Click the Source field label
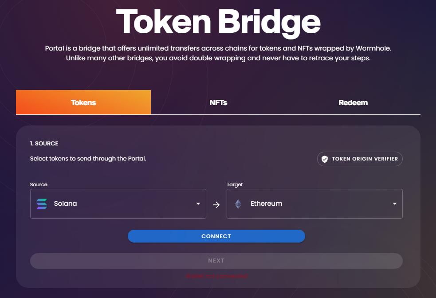The image size is (436, 298). [39, 184]
